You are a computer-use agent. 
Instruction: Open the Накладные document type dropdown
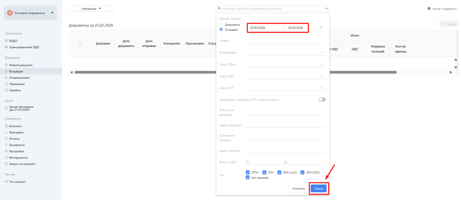91,9
